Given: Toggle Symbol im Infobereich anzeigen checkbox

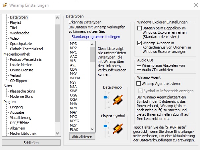Looking at the screenshot, I should click(x=140, y=91).
